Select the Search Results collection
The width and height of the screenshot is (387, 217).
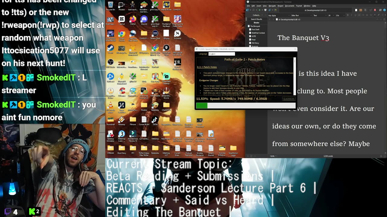[256, 19]
